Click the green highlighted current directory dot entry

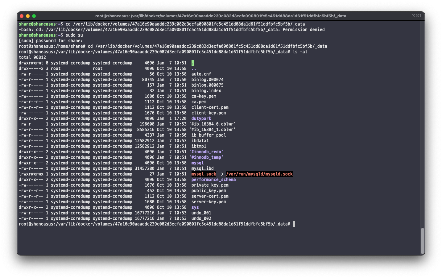[193, 63]
